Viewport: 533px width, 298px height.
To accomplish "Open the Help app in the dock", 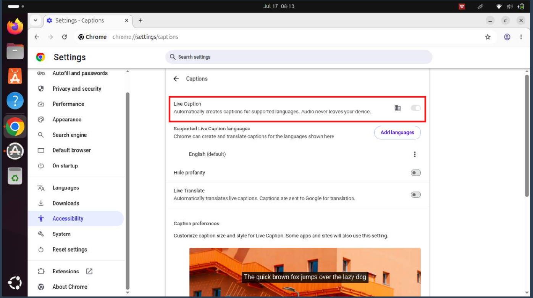I will pos(15,101).
